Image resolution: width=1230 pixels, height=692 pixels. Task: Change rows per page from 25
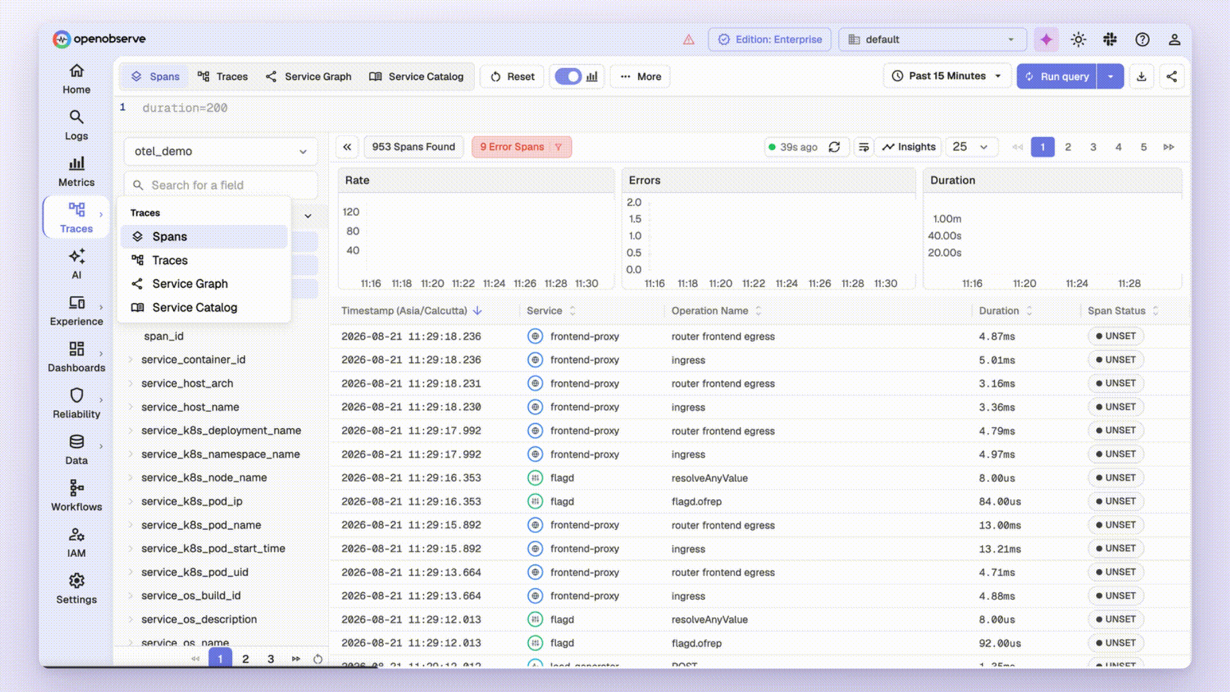coord(971,147)
